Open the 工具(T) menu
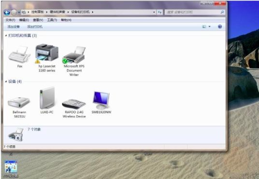The width and height of the screenshot is (259, 179). coord(52,20)
